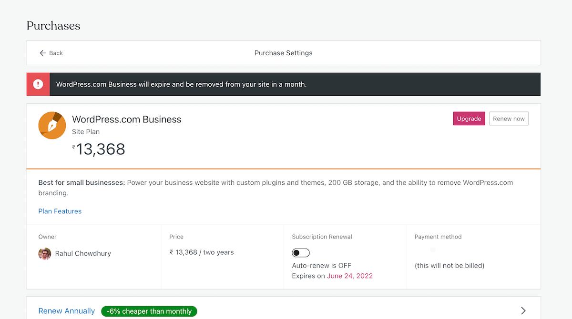Click the Renew Annually link

click(67, 311)
